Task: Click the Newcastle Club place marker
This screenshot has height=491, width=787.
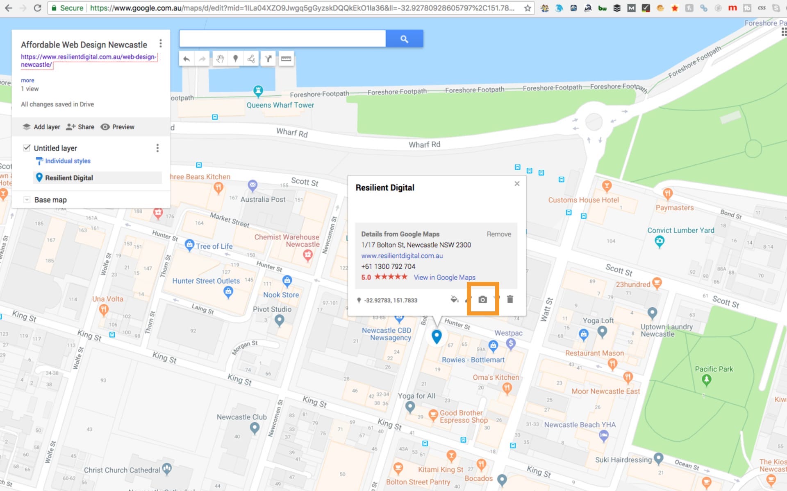Action: point(254,428)
